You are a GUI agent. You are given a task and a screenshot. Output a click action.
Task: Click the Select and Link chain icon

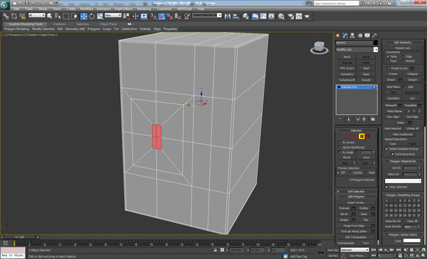[x=6, y=16]
